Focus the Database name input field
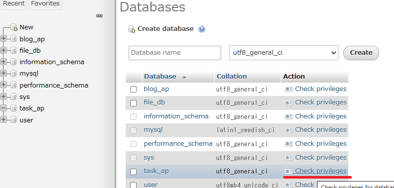394x188 pixels. tap(175, 53)
